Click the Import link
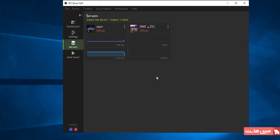Screen dimensions: 280x140 (x=114, y=20)
